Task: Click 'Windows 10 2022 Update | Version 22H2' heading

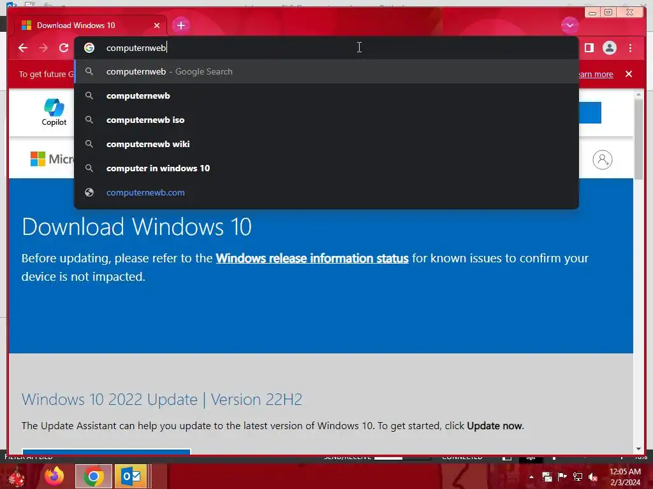Action: 162,400
